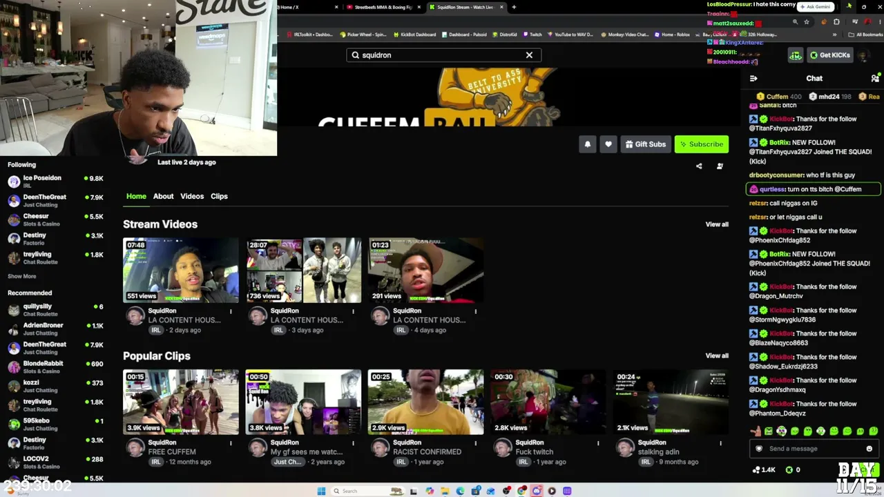Open the Windows Start menu
Image resolution: width=884 pixels, height=497 pixels.
pos(321,491)
